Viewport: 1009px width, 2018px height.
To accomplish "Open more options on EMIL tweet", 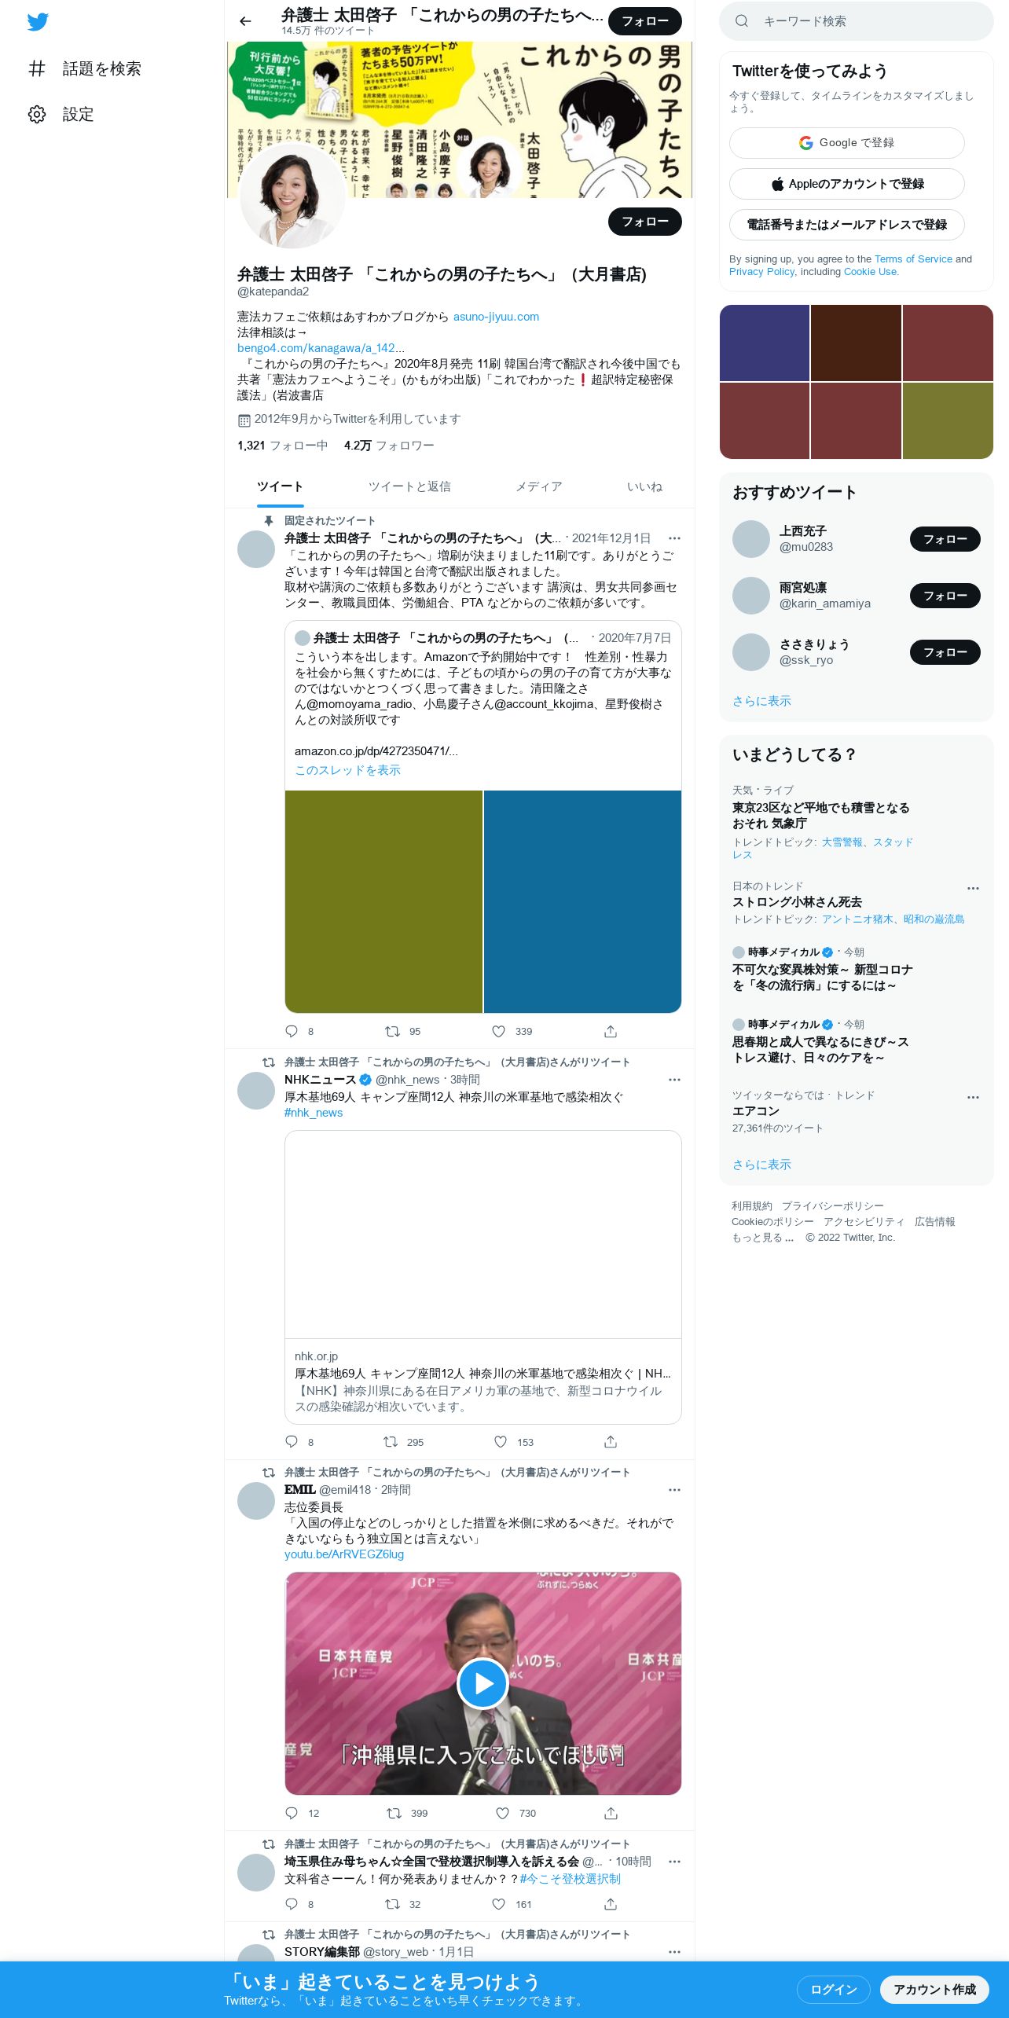I will [x=674, y=1490].
